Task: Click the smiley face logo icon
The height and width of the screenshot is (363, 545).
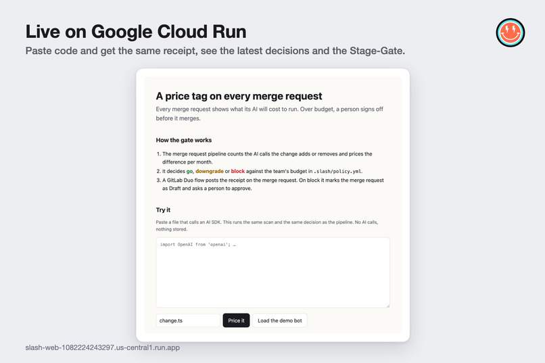Action: pos(511,32)
